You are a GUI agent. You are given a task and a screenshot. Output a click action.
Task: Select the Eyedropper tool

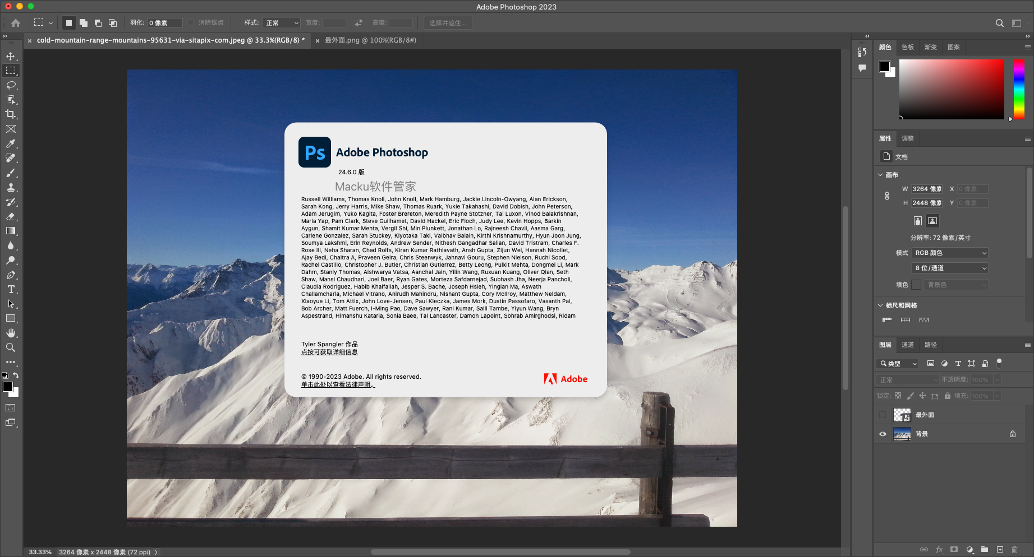(x=11, y=143)
